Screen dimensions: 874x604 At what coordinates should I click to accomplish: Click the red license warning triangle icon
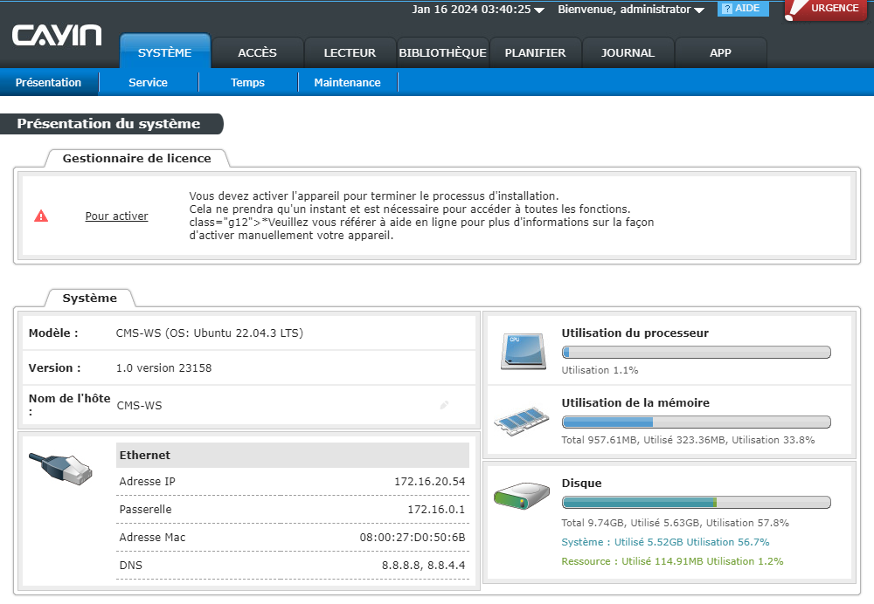pyautogui.click(x=41, y=216)
